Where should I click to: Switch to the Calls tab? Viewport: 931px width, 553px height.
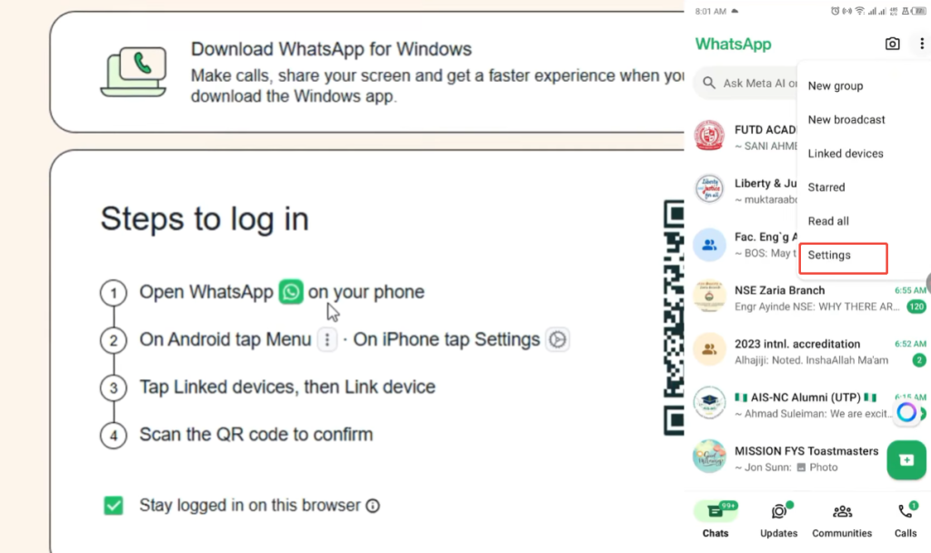[x=906, y=519]
